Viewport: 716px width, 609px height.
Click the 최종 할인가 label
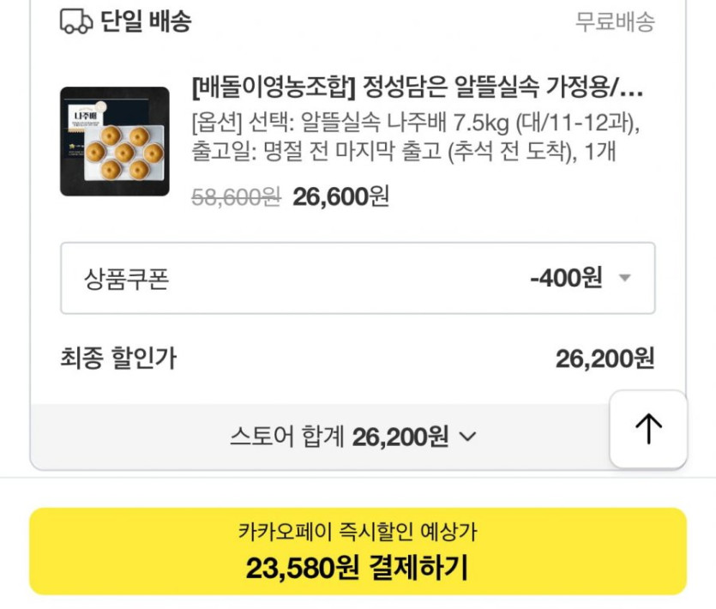[x=118, y=358]
